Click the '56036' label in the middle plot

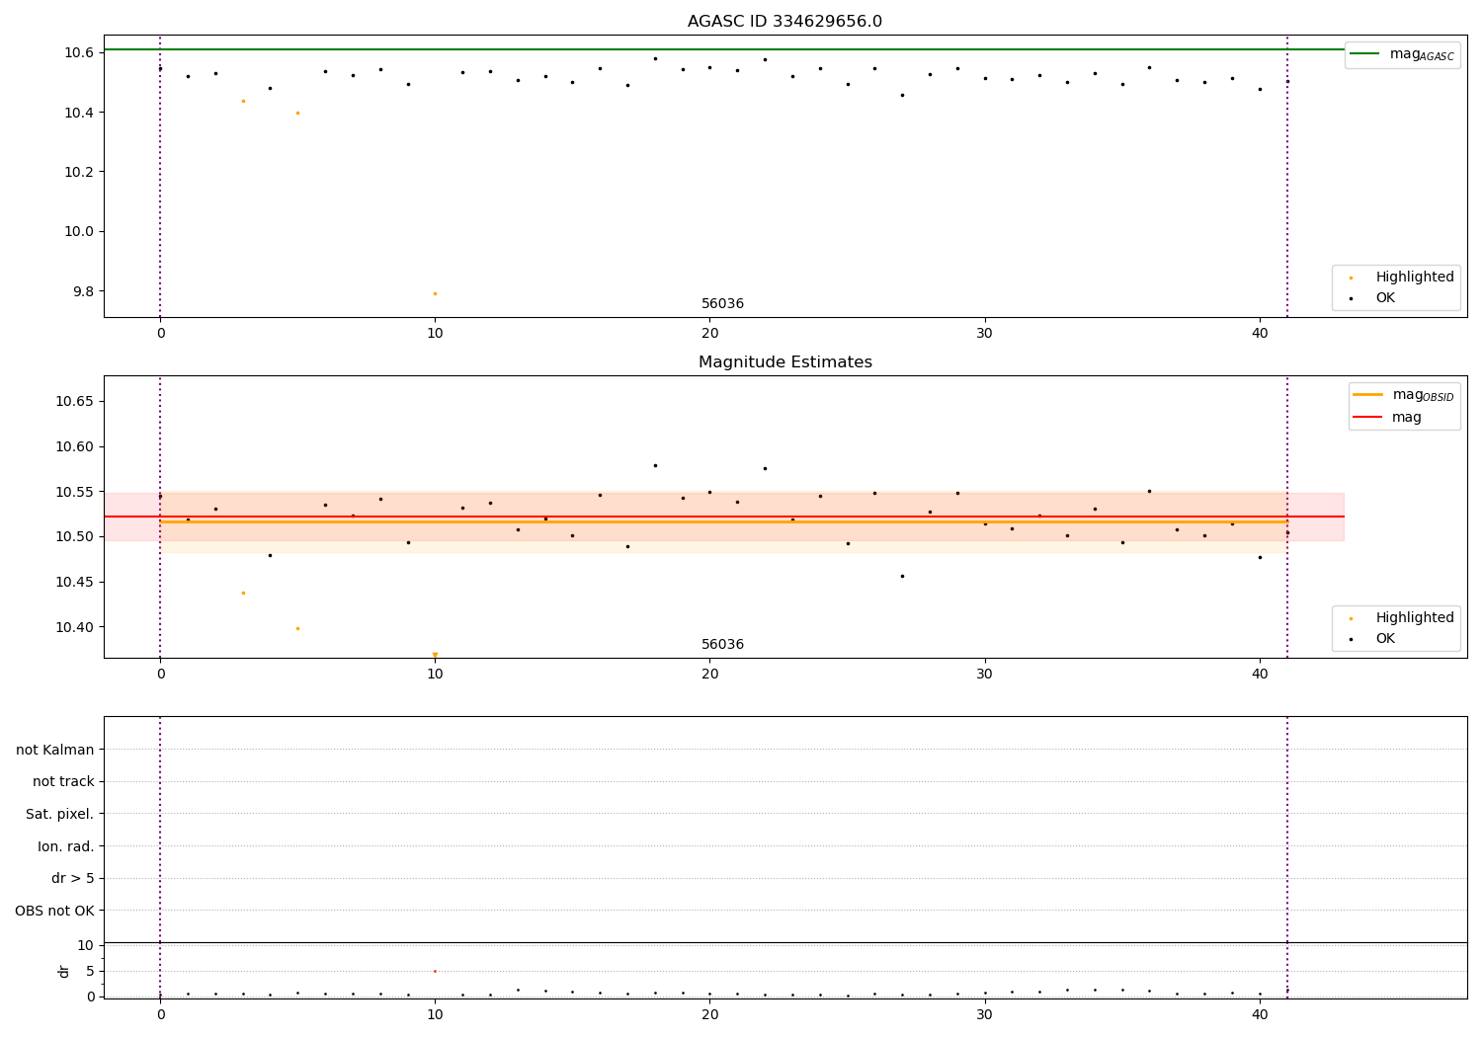coord(722,645)
